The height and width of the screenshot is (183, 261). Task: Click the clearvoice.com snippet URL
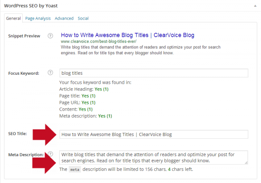[99, 42]
